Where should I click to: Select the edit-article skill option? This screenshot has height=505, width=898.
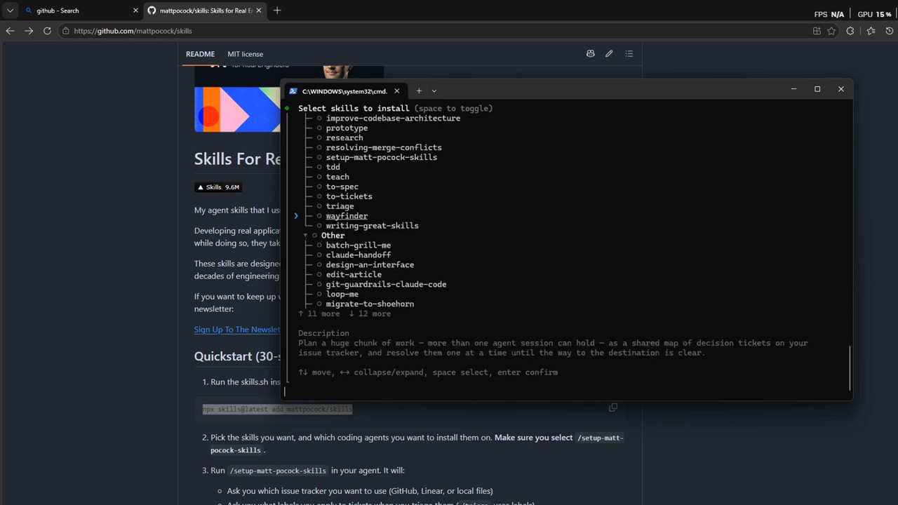(x=354, y=274)
